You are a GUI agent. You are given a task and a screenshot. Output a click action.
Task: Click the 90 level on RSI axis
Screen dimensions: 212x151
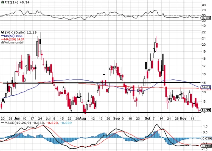point(204,5)
